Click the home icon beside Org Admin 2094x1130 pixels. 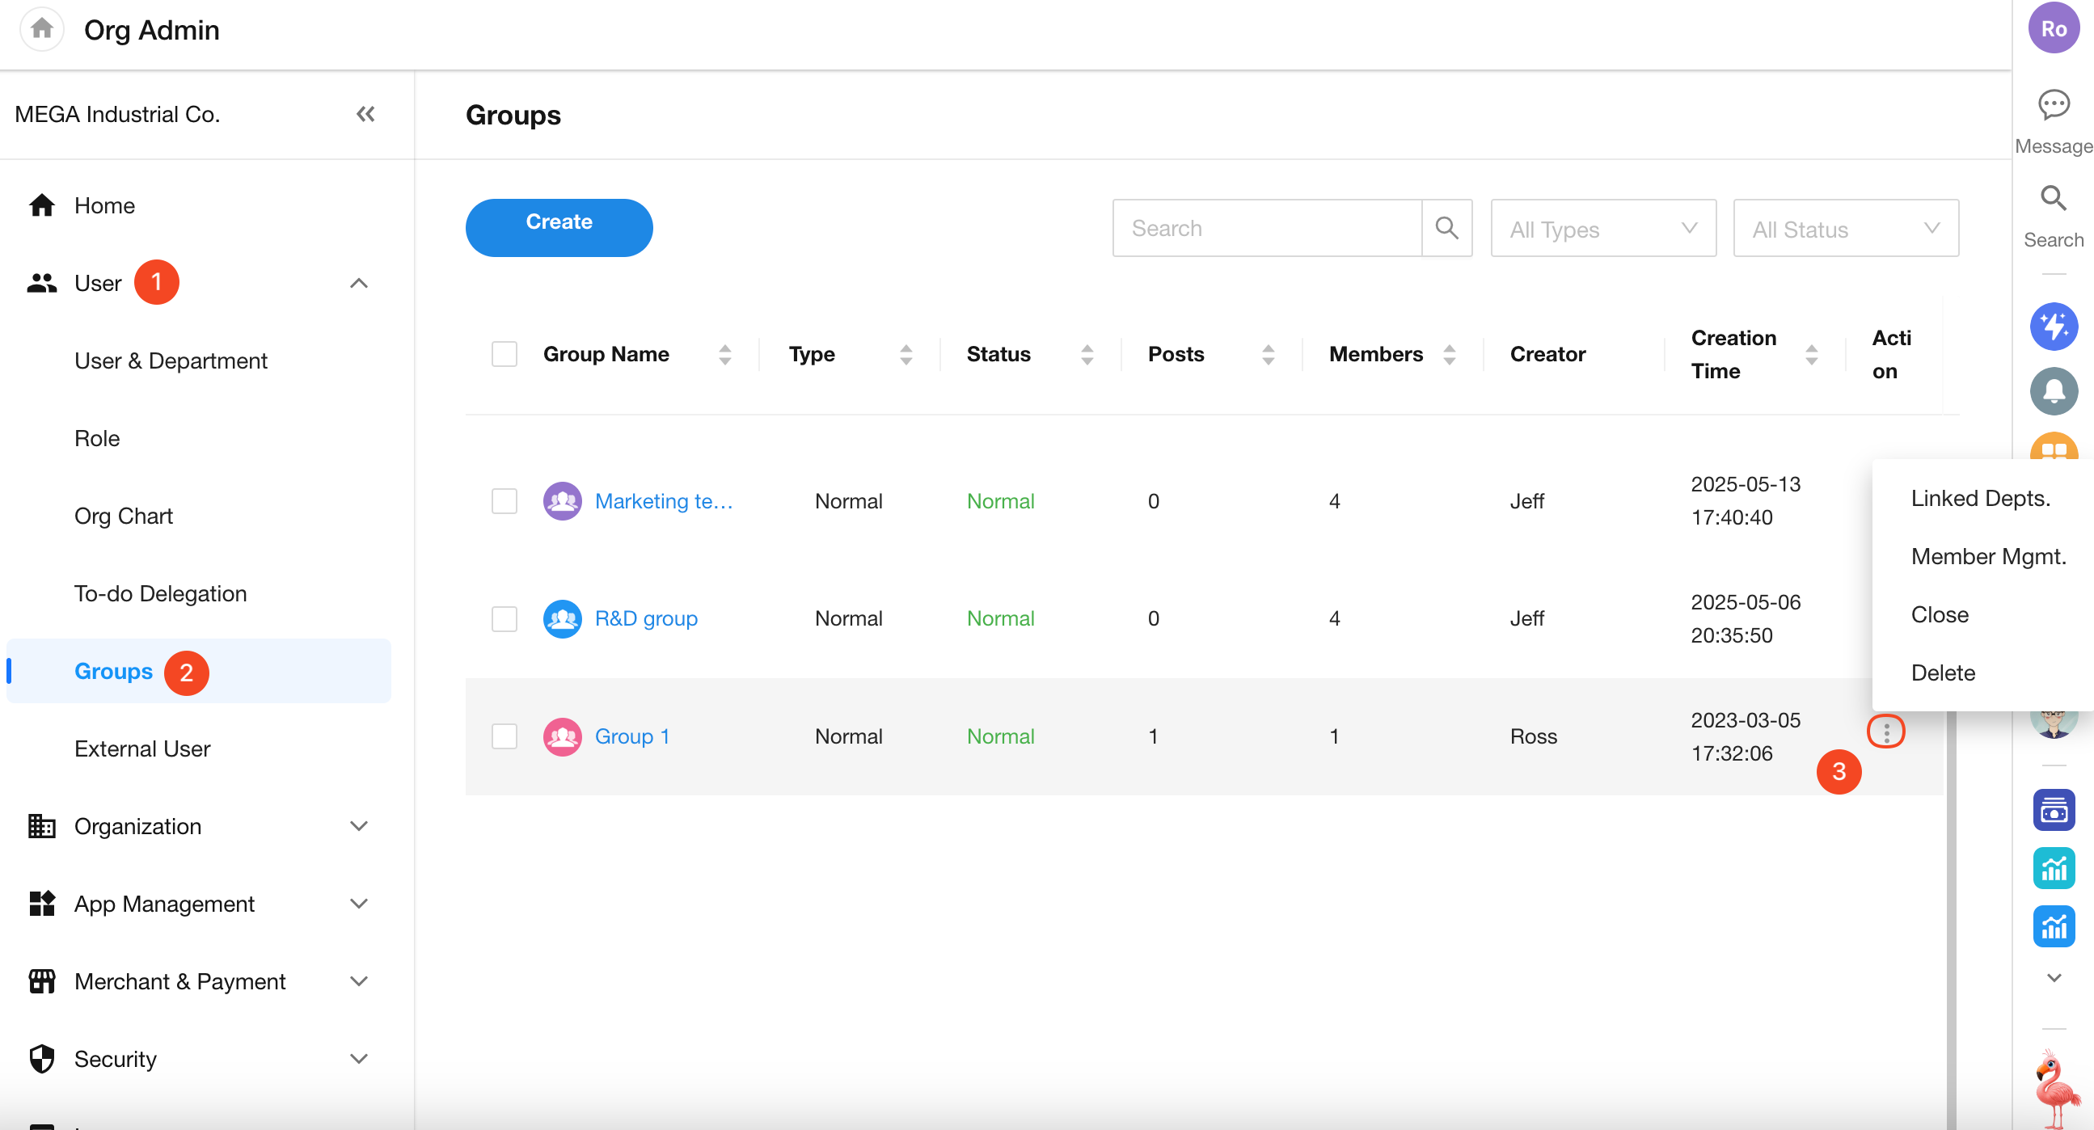point(41,29)
